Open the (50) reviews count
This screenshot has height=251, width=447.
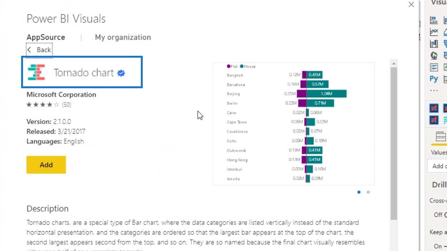coord(66,105)
